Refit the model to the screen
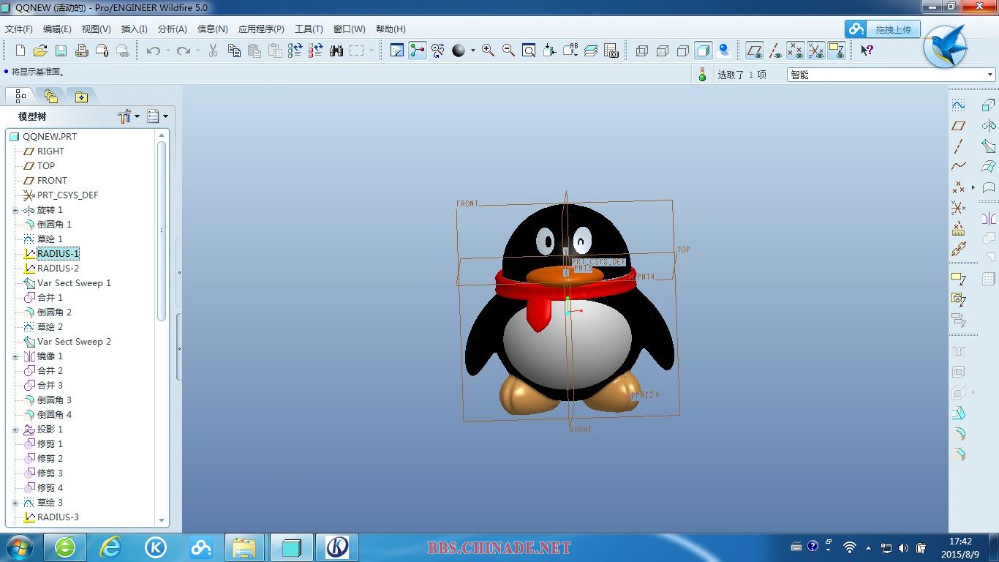 (x=529, y=50)
